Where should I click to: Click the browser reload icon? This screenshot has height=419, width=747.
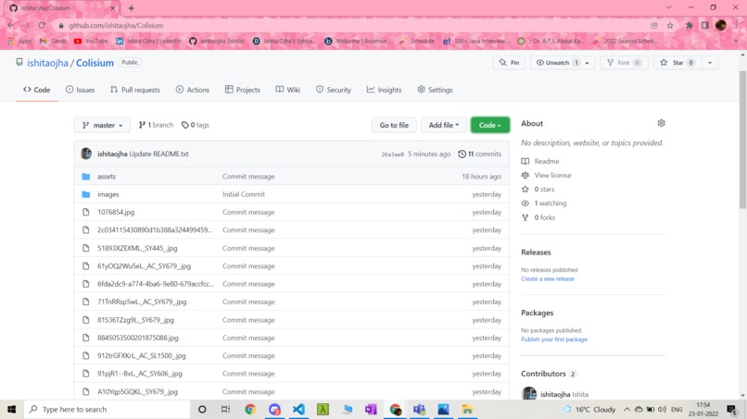(x=42, y=25)
